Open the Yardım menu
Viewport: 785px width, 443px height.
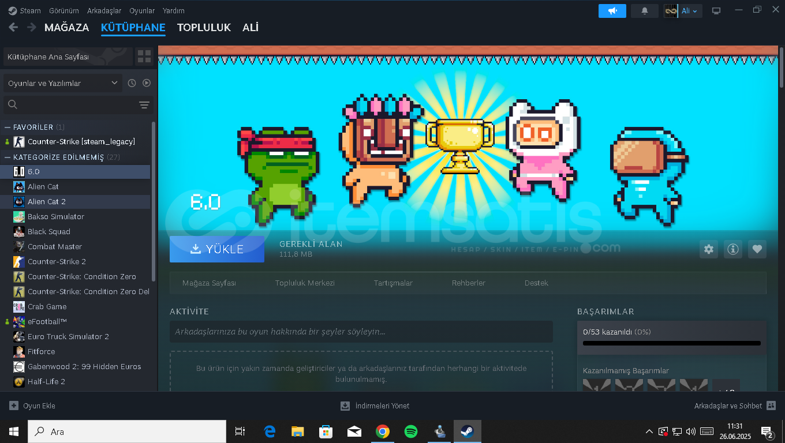pyautogui.click(x=174, y=10)
